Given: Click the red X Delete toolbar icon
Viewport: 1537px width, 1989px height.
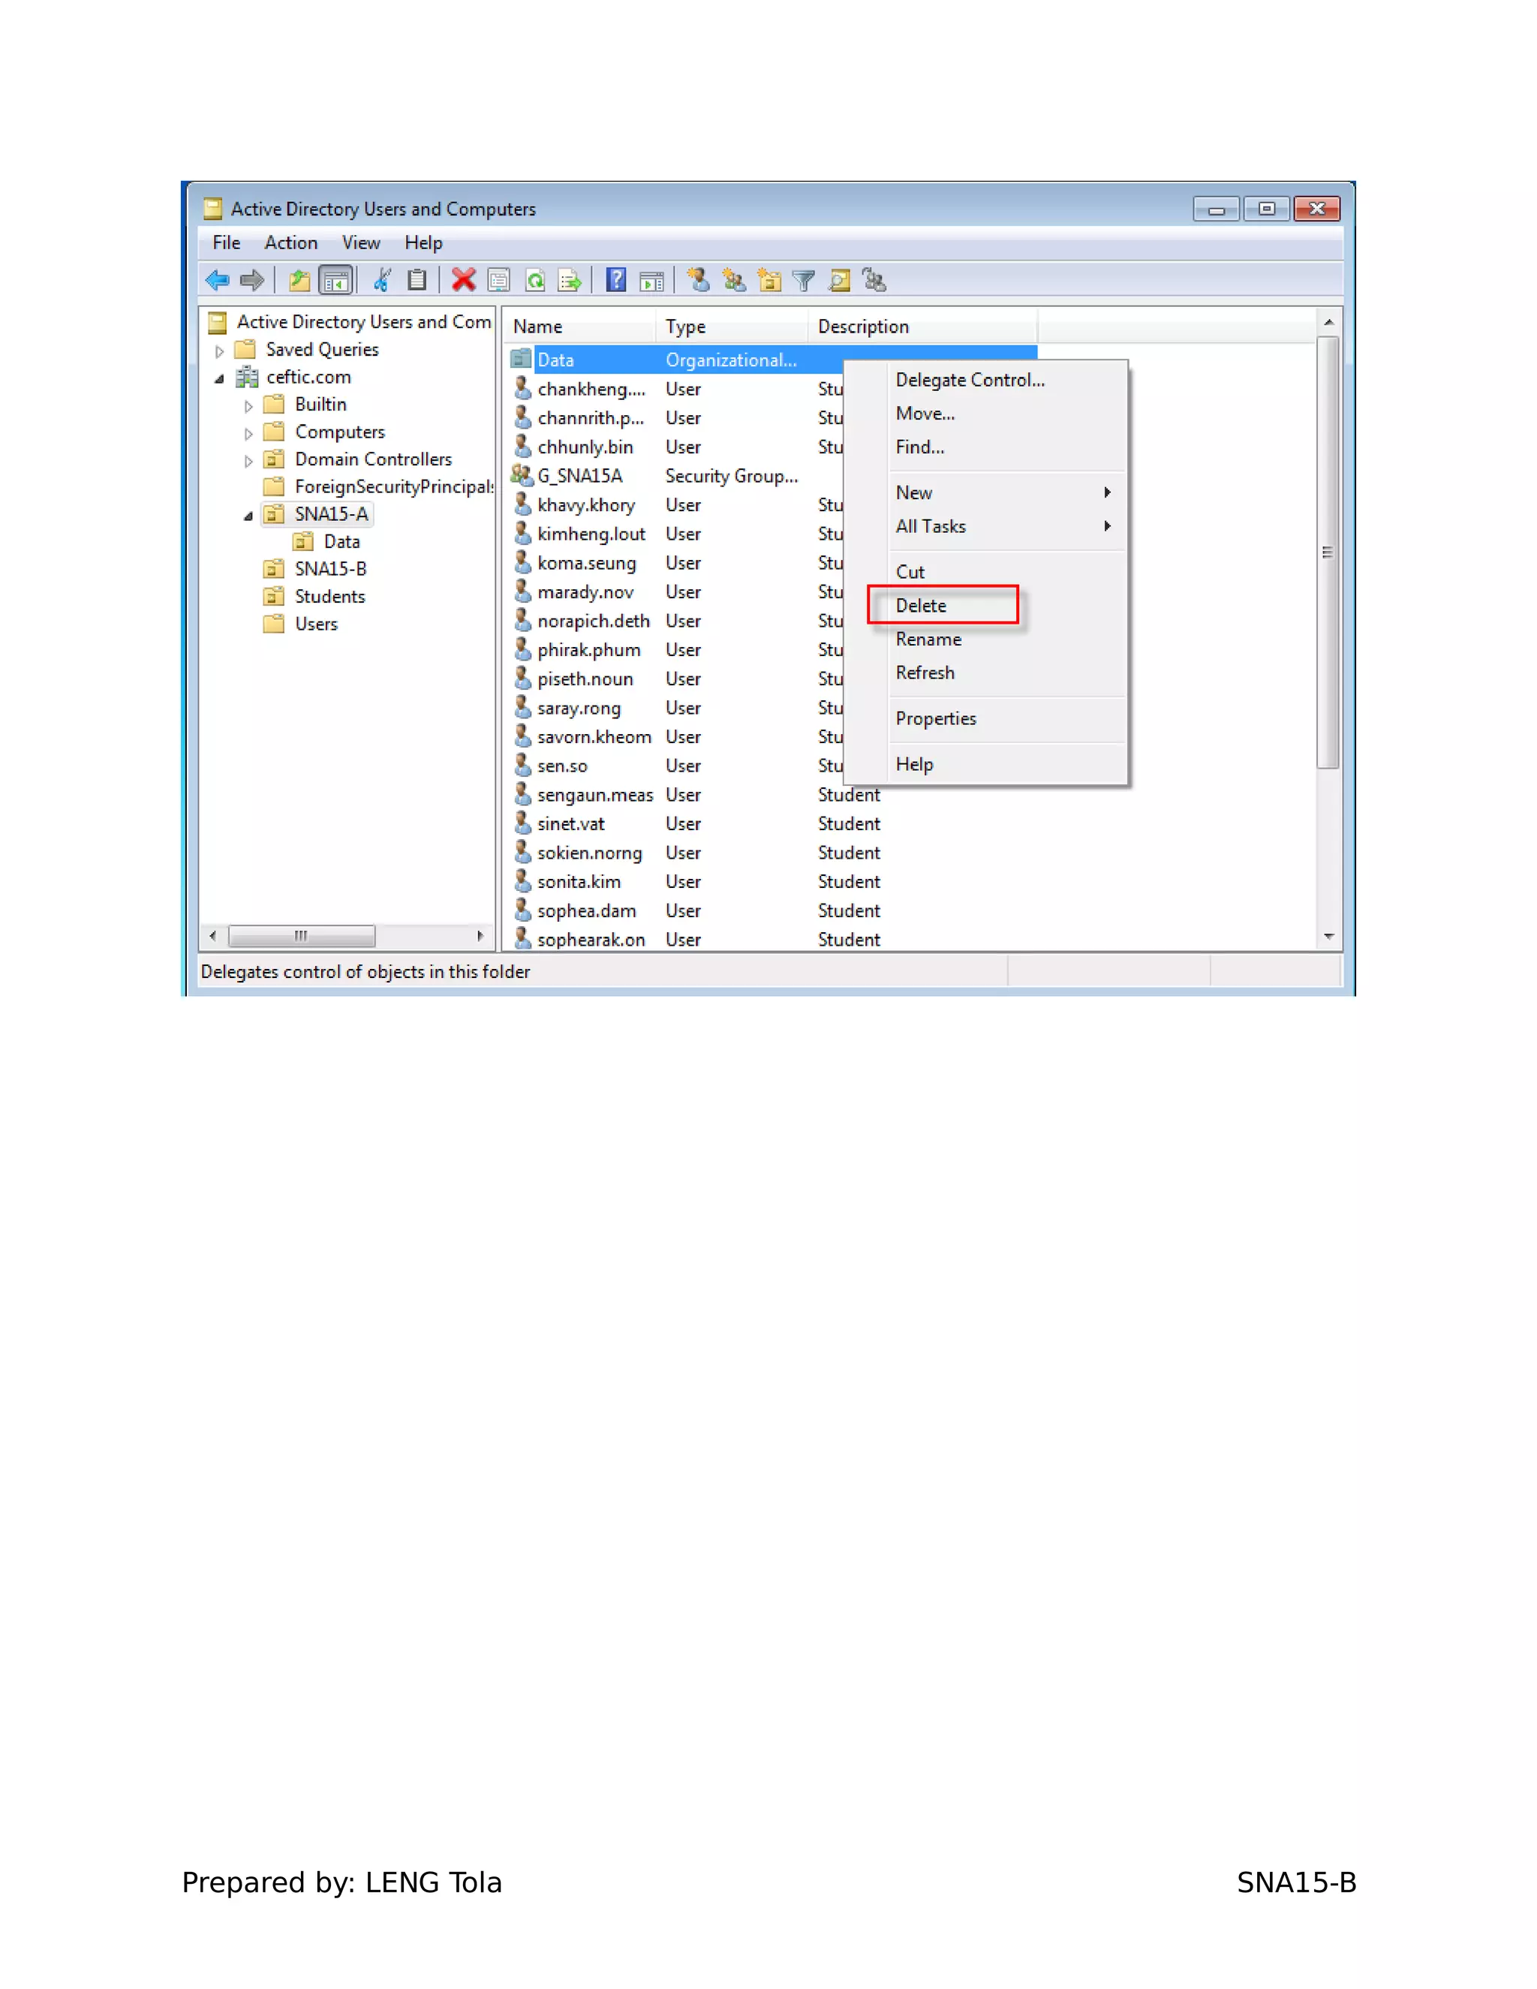Looking at the screenshot, I should pyautogui.click(x=464, y=281).
